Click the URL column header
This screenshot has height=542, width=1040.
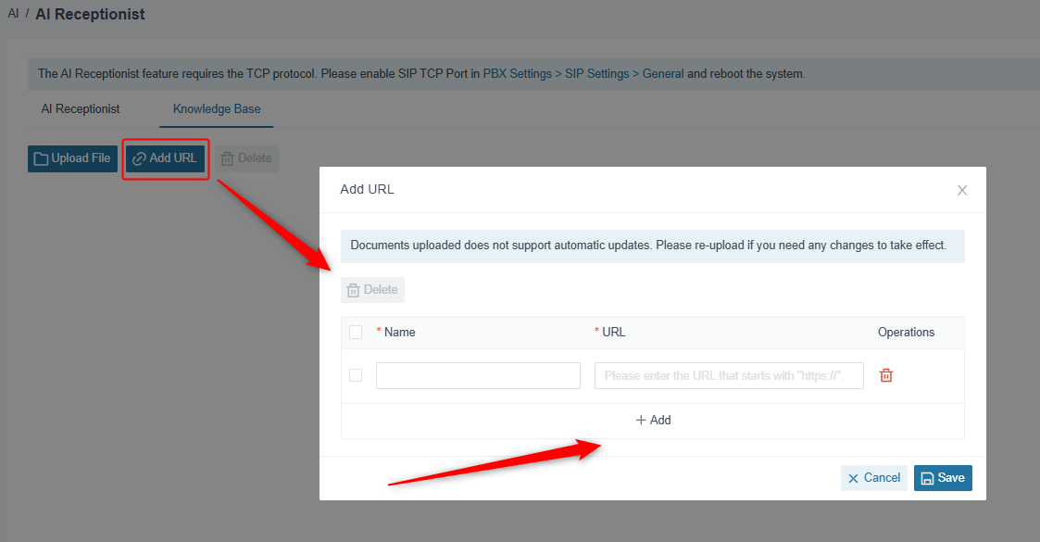pyautogui.click(x=613, y=332)
